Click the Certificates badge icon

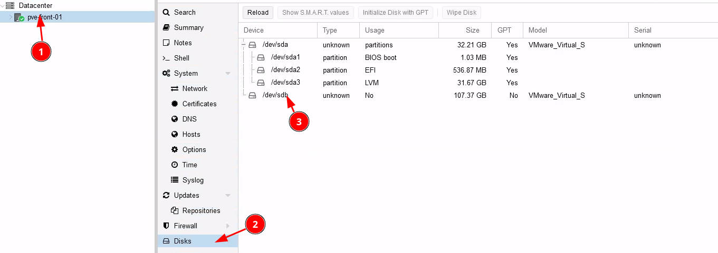click(x=175, y=104)
